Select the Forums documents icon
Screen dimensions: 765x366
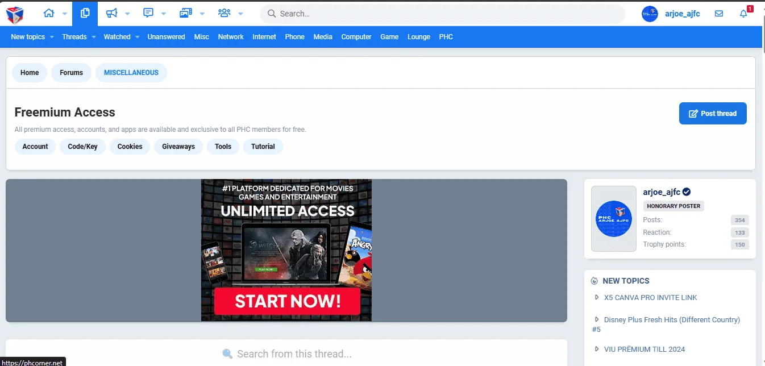click(x=85, y=13)
